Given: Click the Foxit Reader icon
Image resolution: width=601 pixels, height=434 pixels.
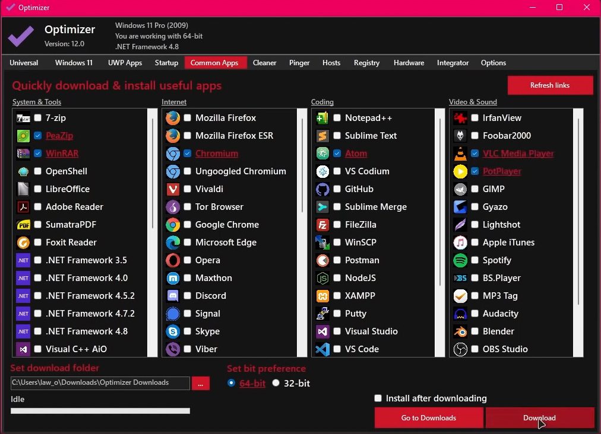Looking at the screenshot, I should (23, 242).
